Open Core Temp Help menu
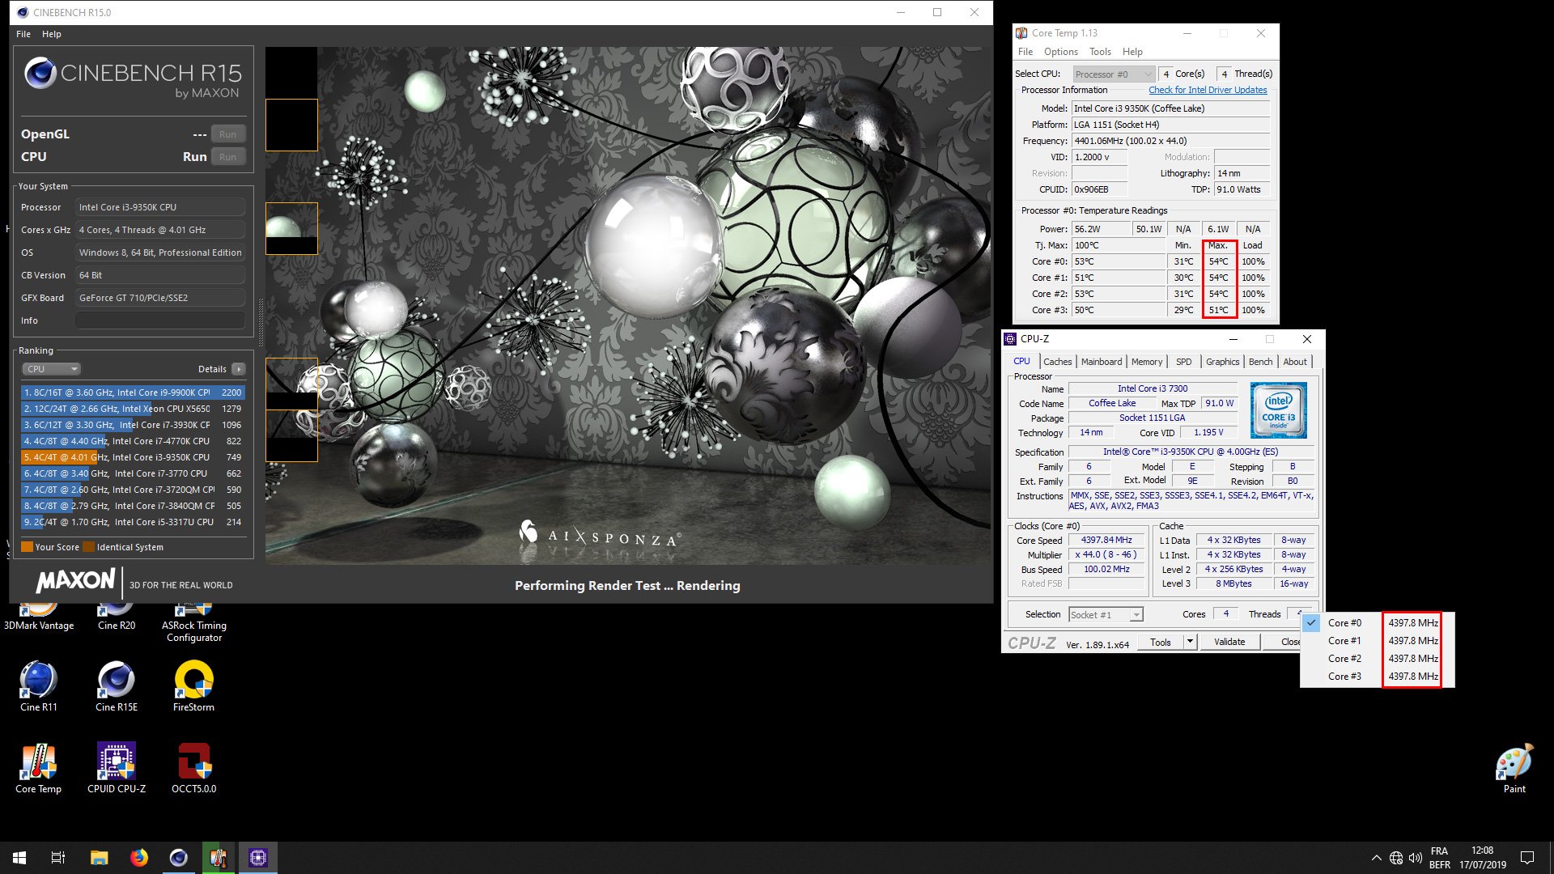1554x874 pixels. pos(1132,52)
